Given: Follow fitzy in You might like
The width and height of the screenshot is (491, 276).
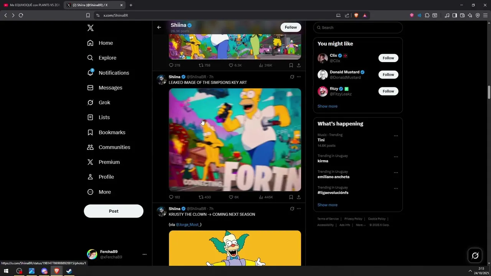Looking at the screenshot, I should pyautogui.click(x=388, y=91).
